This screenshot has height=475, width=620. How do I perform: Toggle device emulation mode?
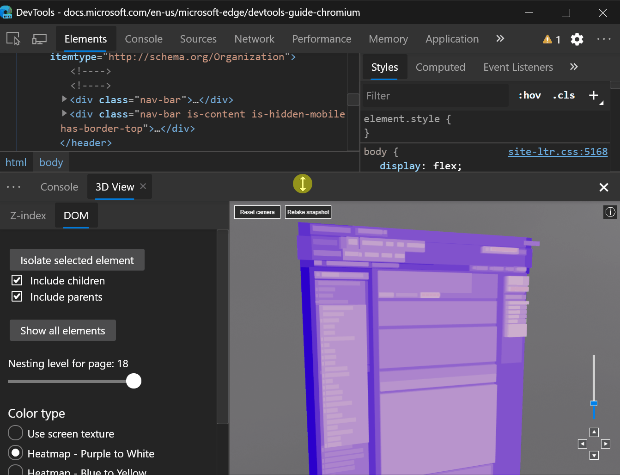39,39
